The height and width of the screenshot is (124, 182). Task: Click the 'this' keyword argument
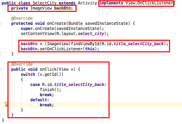pyautogui.click(x=90, y=49)
